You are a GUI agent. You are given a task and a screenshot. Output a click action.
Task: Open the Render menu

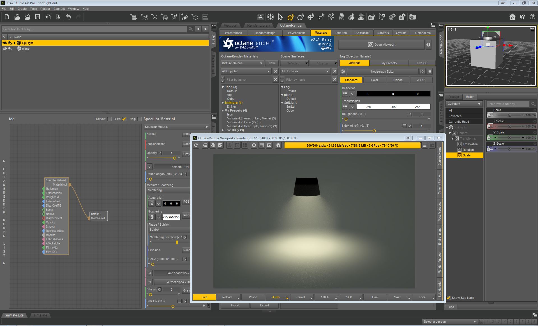[45, 9]
